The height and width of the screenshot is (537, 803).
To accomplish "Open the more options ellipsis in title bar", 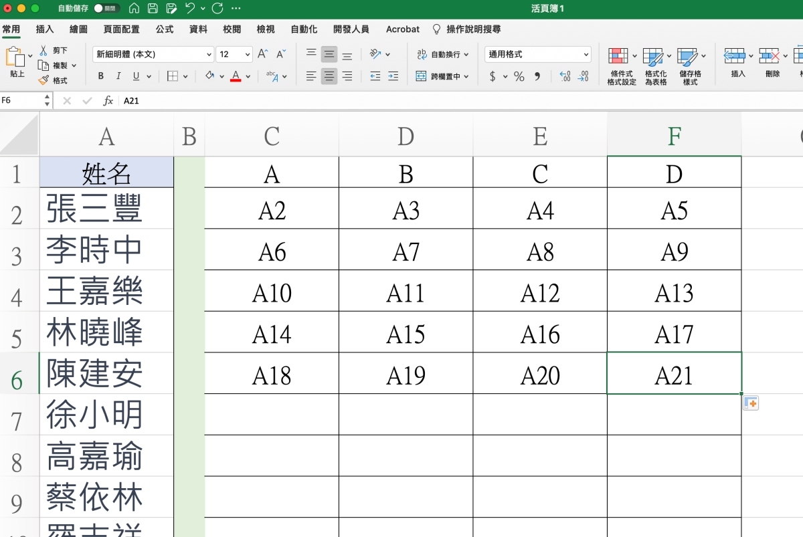I will (x=236, y=9).
